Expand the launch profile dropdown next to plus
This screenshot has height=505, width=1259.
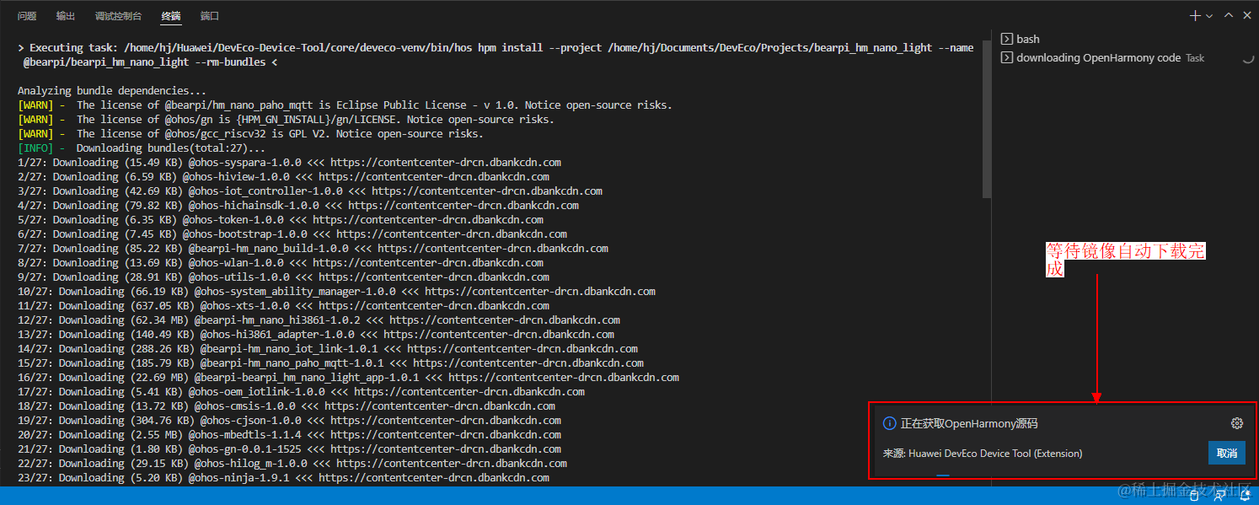click(x=1209, y=16)
